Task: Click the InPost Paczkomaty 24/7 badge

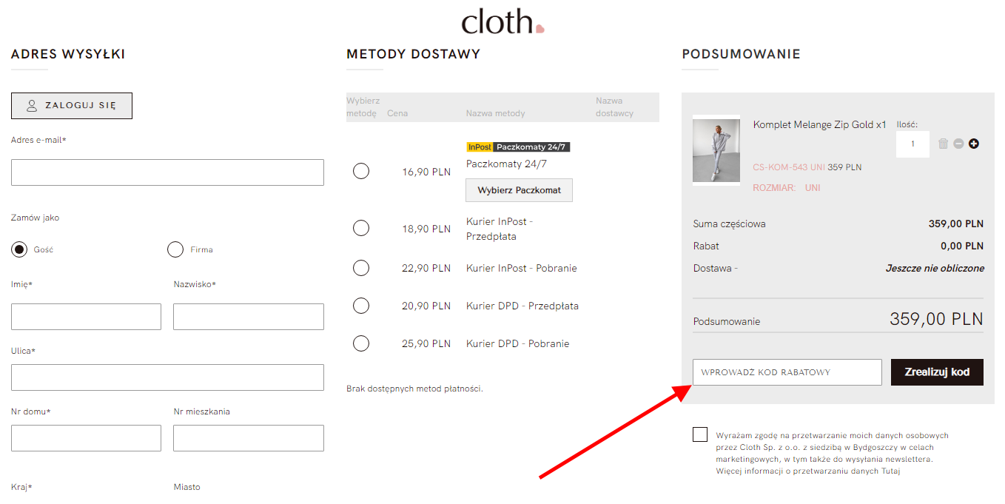Action: pyautogui.click(x=518, y=147)
